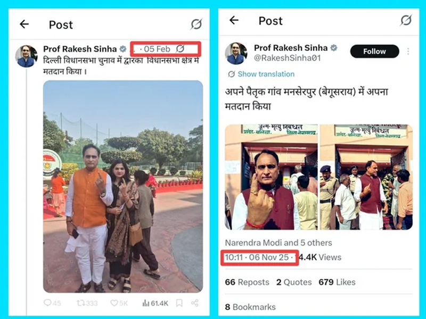Repost the Delhi election post
The image size is (426, 319).
(x=87, y=303)
